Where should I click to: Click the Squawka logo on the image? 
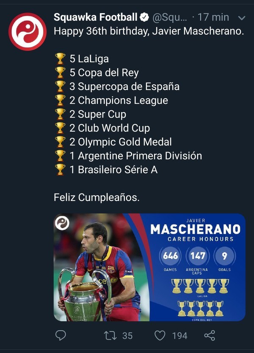coord(62,223)
